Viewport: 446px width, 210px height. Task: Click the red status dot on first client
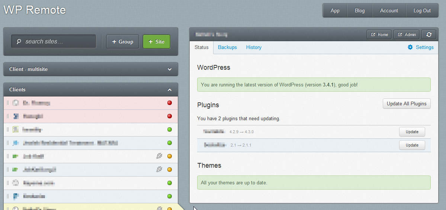coord(170,103)
